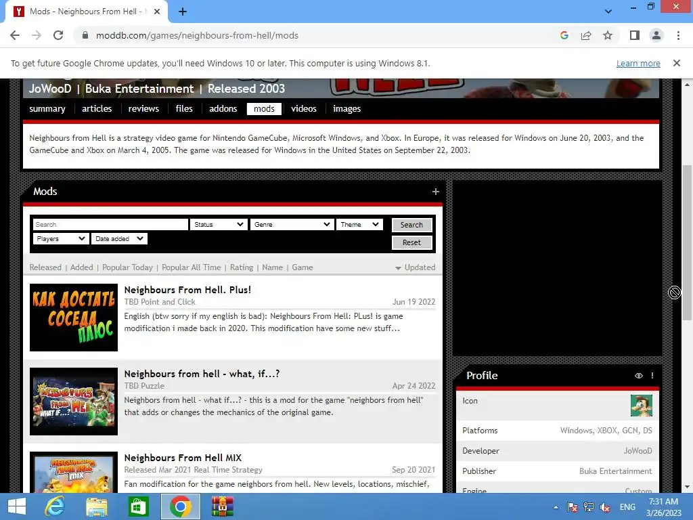
Task: Toggle the eye icon in Profile header
Action: point(639,375)
